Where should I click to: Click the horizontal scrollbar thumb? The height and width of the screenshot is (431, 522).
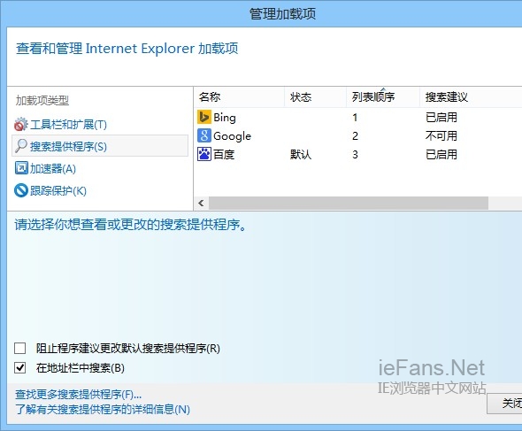349,203
